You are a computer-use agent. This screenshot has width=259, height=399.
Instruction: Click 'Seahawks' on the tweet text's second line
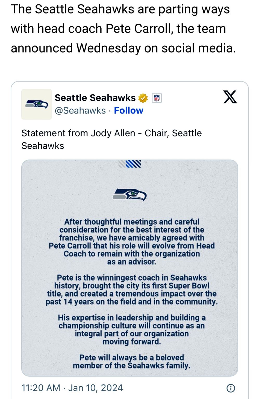pyautogui.click(x=43, y=146)
